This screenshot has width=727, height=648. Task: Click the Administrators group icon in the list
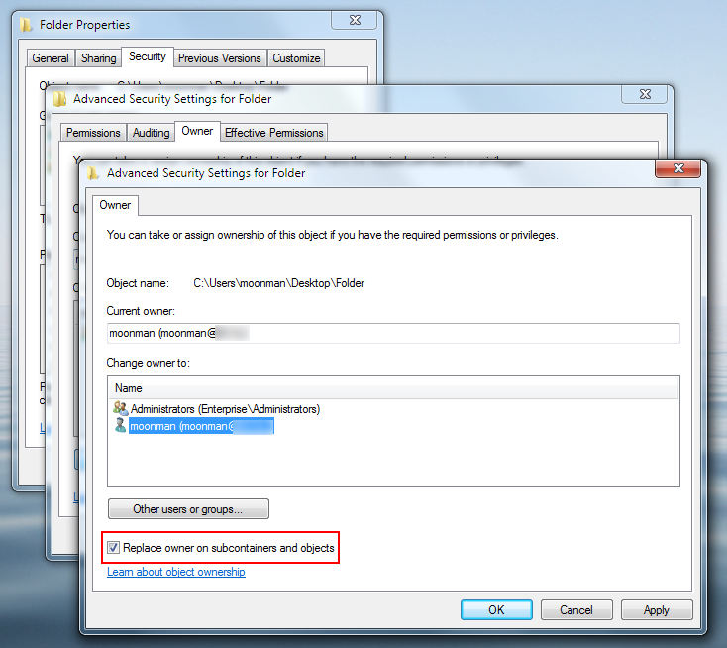(x=121, y=408)
